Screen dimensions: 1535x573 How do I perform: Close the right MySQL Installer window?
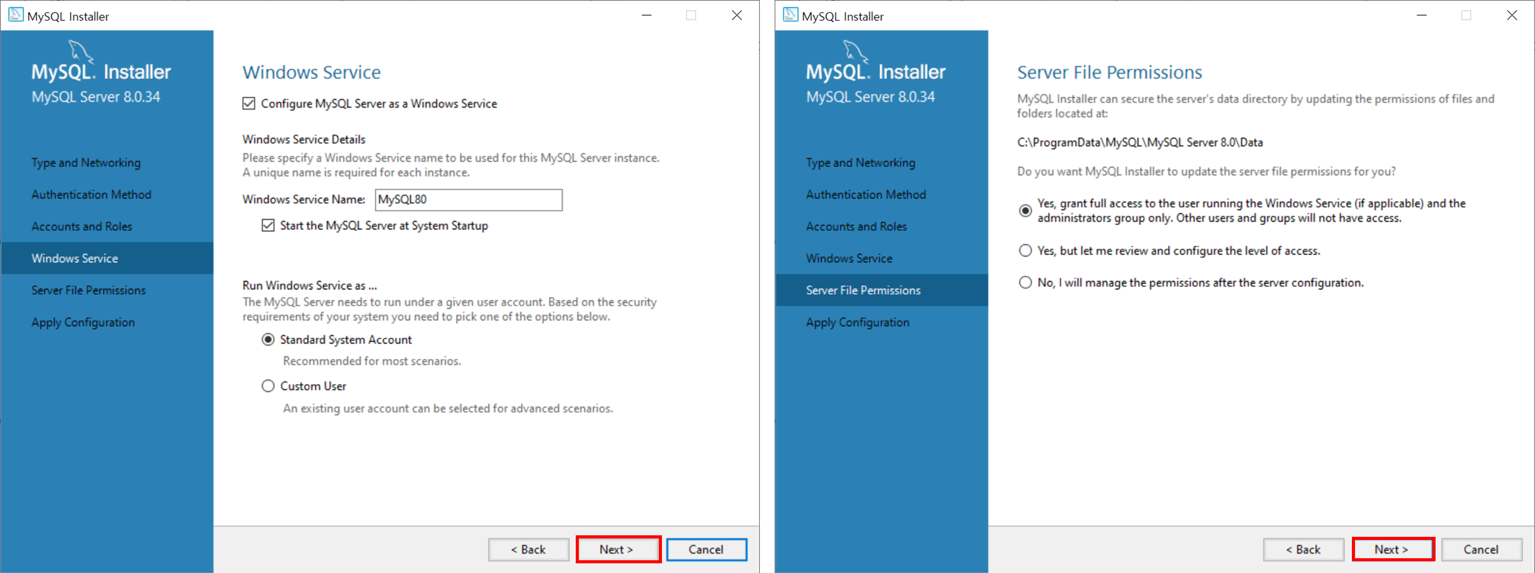(1512, 15)
